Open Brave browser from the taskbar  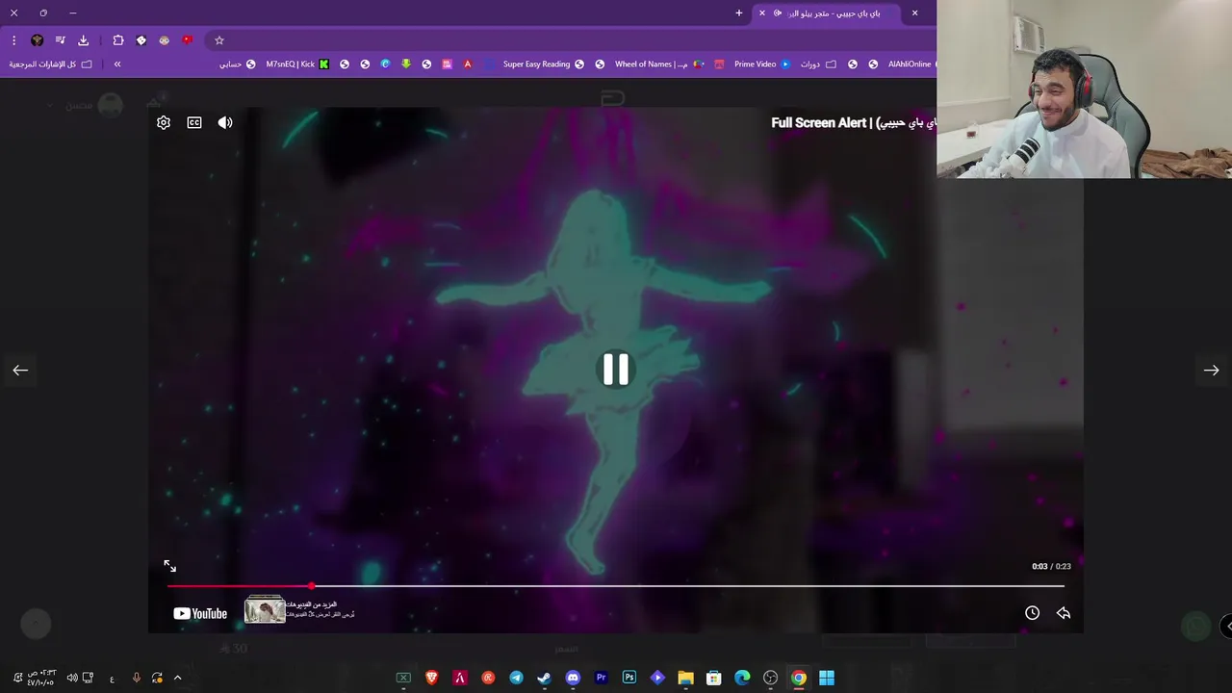432,678
